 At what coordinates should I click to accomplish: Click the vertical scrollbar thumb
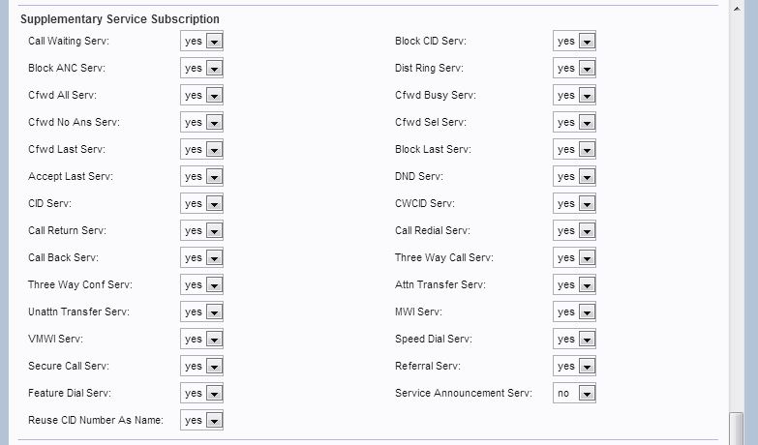pos(737,428)
